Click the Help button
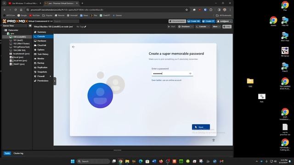 [x=227, y=27]
